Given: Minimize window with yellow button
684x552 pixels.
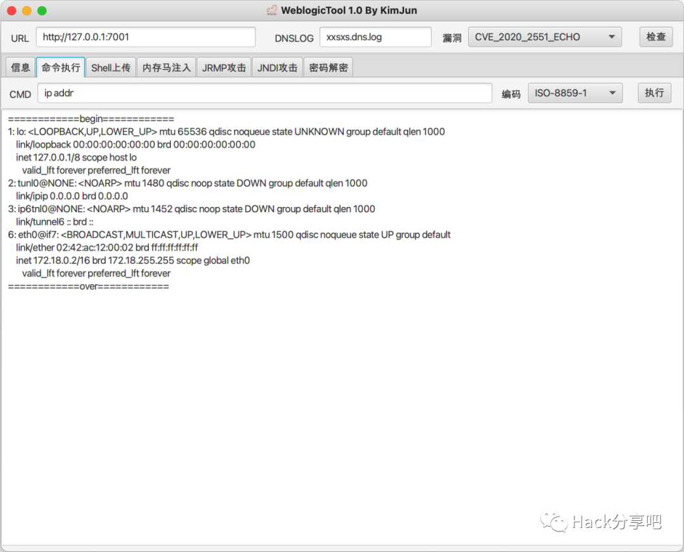Looking at the screenshot, I should (x=27, y=11).
